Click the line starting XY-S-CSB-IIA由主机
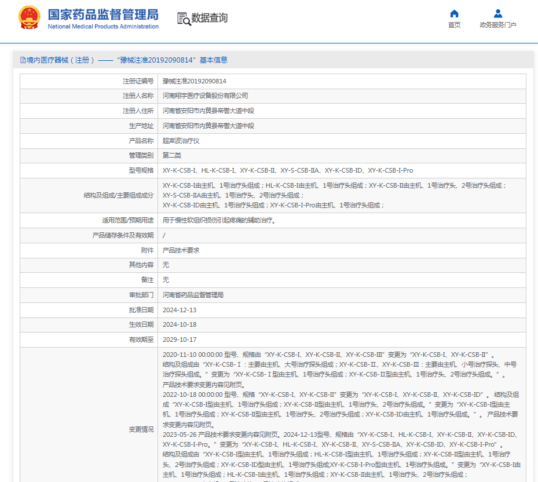 pyautogui.click(x=233, y=195)
